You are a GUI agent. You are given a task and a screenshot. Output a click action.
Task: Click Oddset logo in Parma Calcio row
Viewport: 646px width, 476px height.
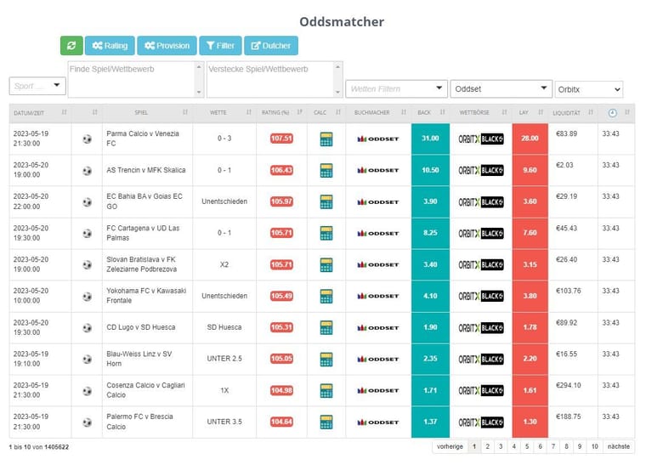378,139
